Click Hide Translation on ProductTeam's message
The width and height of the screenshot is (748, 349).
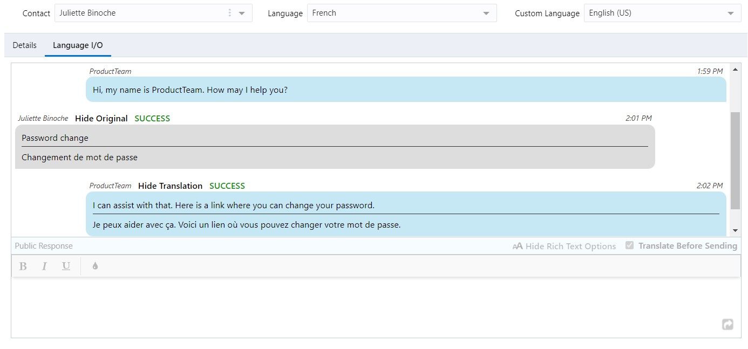(x=170, y=186)
